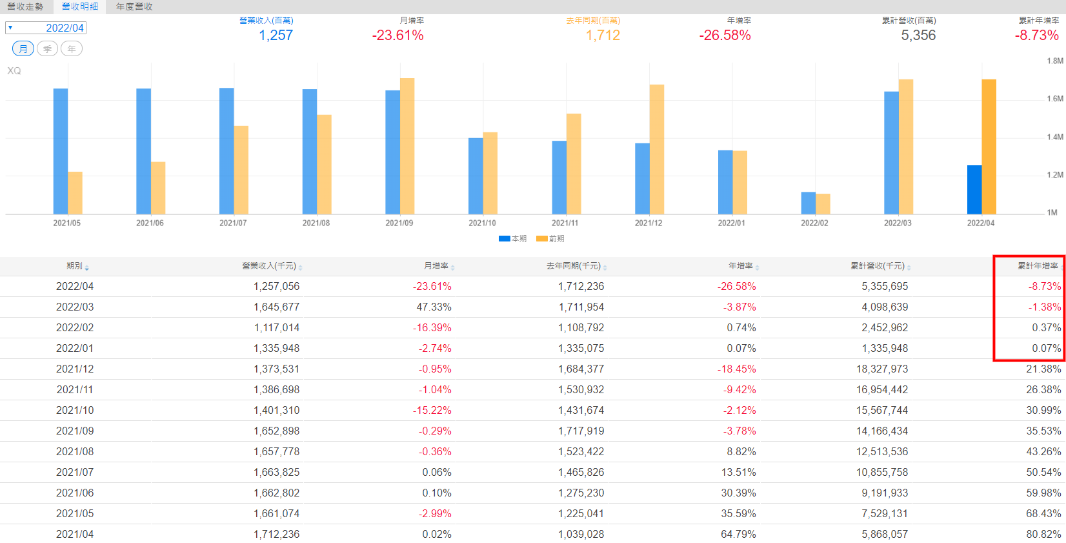Viewport: 1066px width, 543px height.
Task: Select the 2021/09 table row period cell
Action: click(75, 431)
